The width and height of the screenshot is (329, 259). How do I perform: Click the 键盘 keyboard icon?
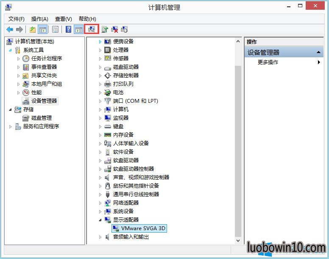pos(108,127)
